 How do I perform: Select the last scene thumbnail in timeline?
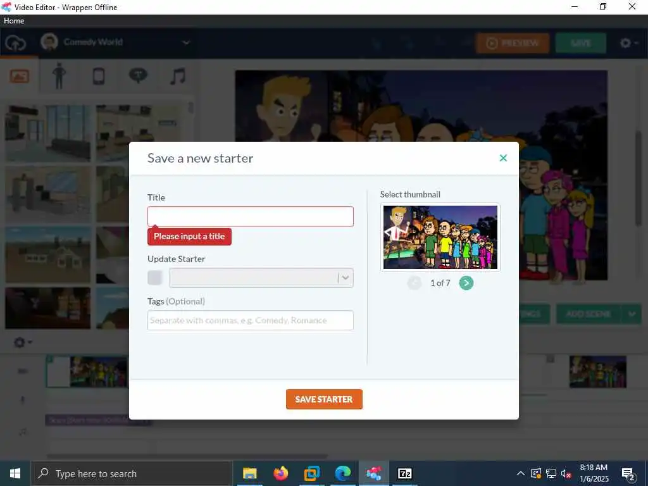tap(597, 371)
